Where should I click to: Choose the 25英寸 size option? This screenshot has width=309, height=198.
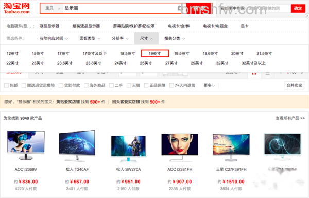[146, 63]
